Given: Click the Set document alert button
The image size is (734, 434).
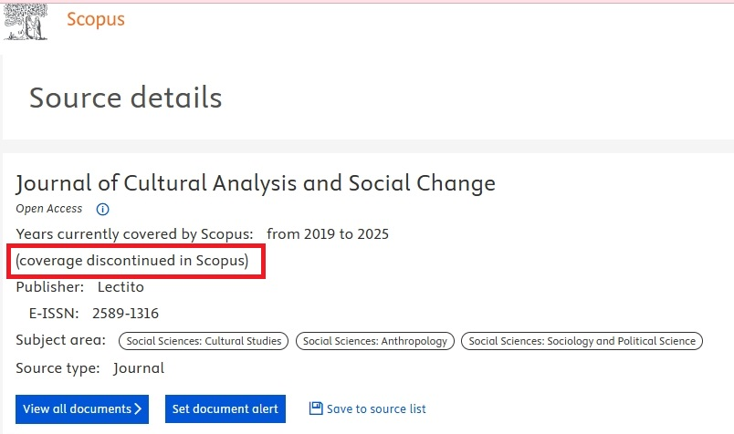Looking at the screenshot, I should point(225,409).
